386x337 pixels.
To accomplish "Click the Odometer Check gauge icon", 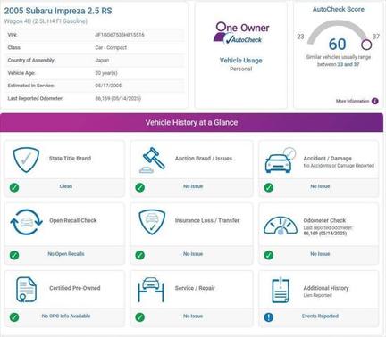I will click(281, 226).
